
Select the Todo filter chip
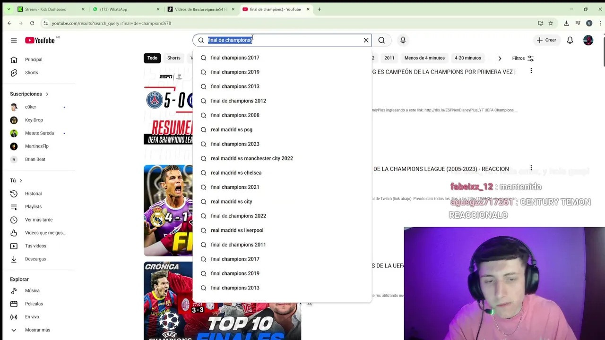[x=152, y=58]
